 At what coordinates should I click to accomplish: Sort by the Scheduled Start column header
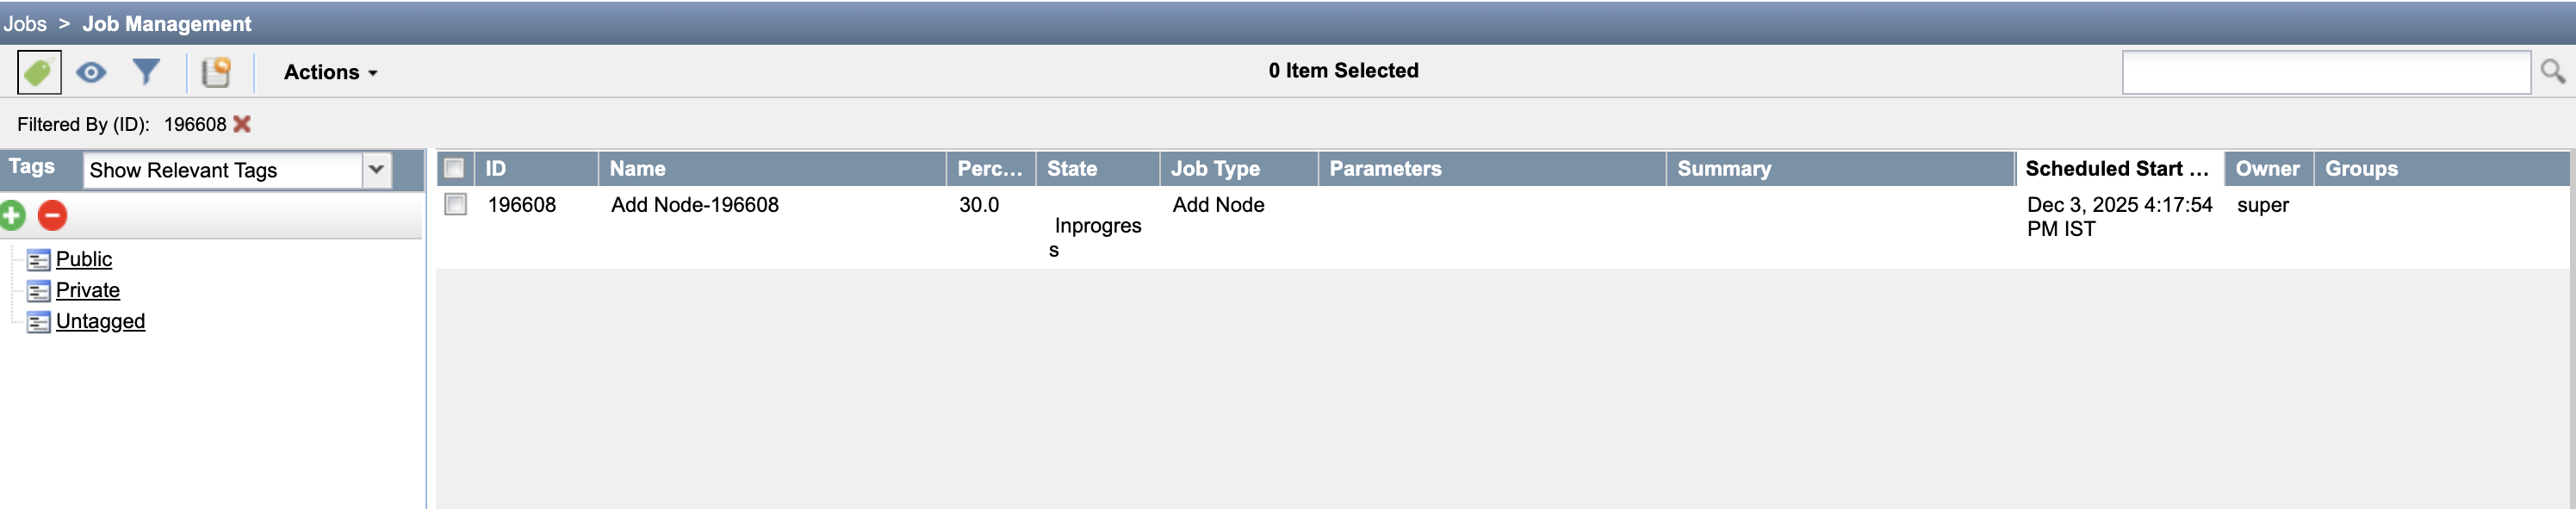point(2118,168)
